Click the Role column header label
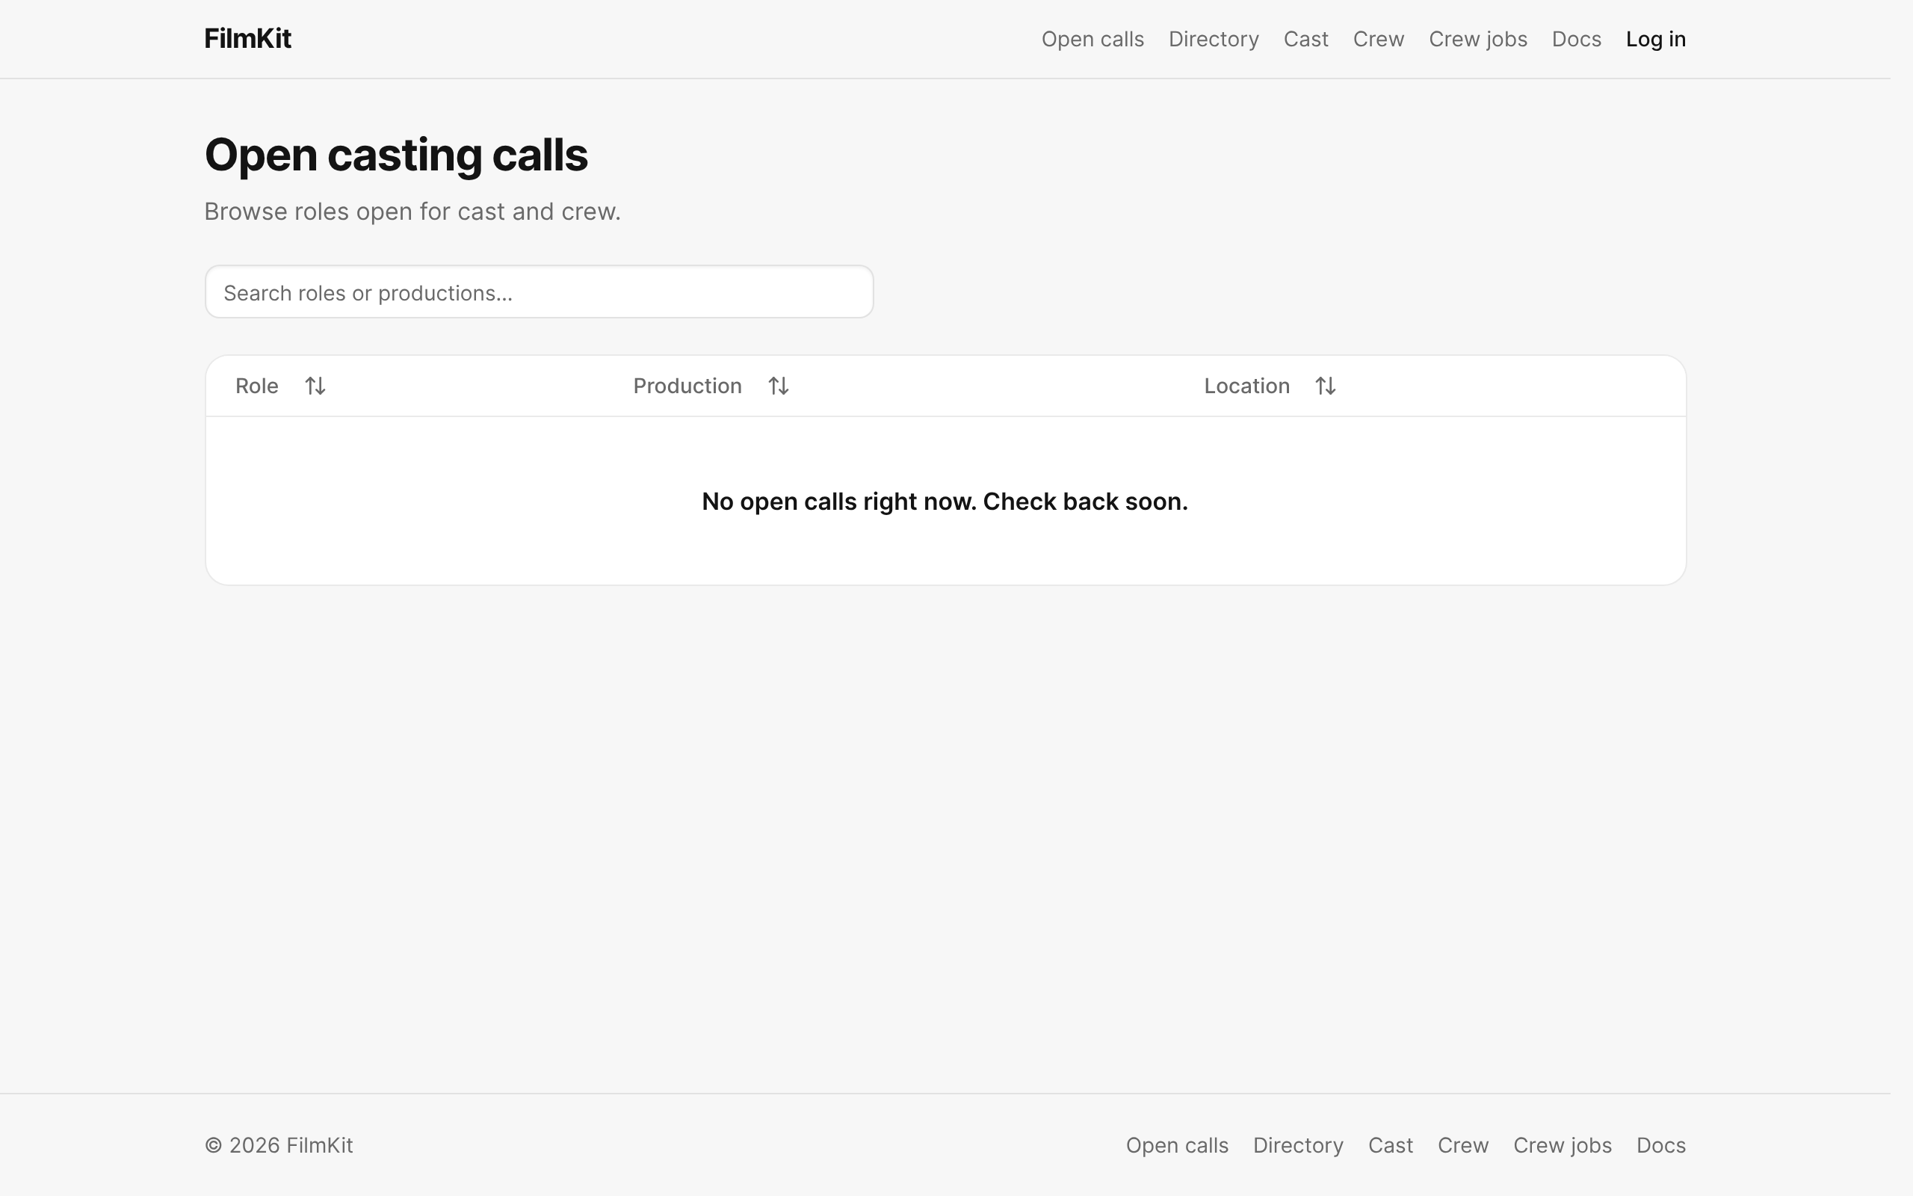 point(257,386)
